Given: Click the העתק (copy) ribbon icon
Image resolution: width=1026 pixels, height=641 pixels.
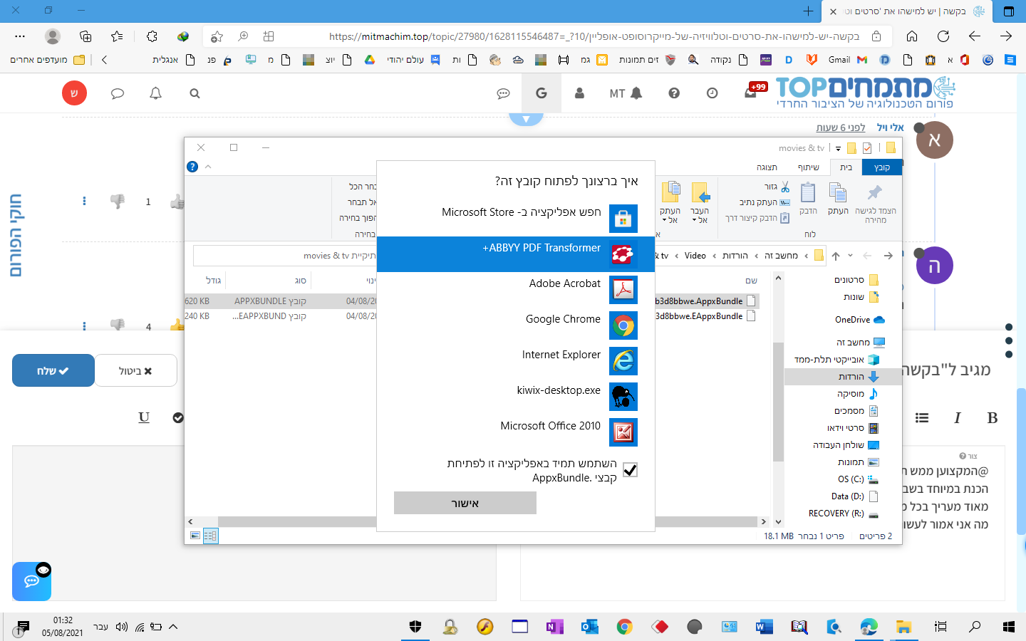Looking at the screenshot, I should (x=838, y=198).
